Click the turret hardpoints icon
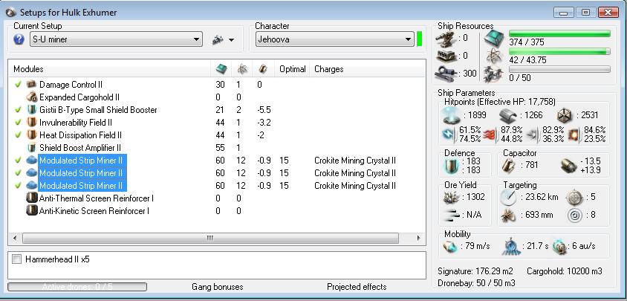The image size is (627, 301). (x=446, y=38)
